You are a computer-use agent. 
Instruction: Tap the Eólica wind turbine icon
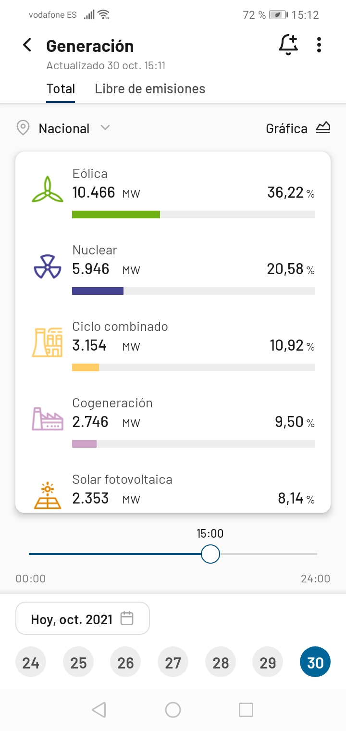pos(47,190)
